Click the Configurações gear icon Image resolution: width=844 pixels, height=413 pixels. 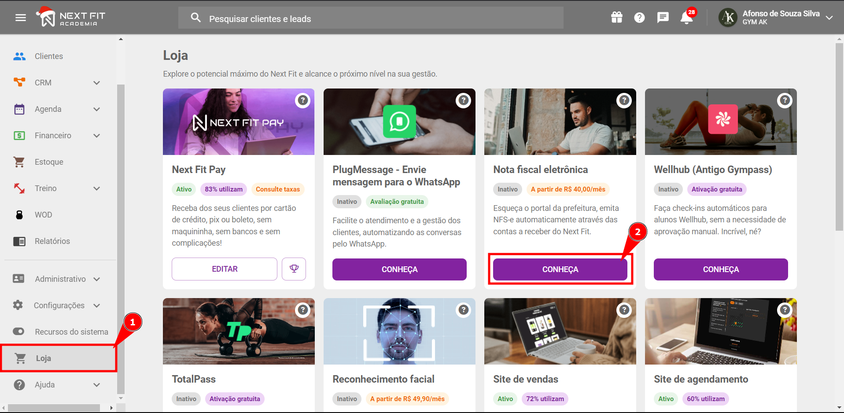[18, 305]
